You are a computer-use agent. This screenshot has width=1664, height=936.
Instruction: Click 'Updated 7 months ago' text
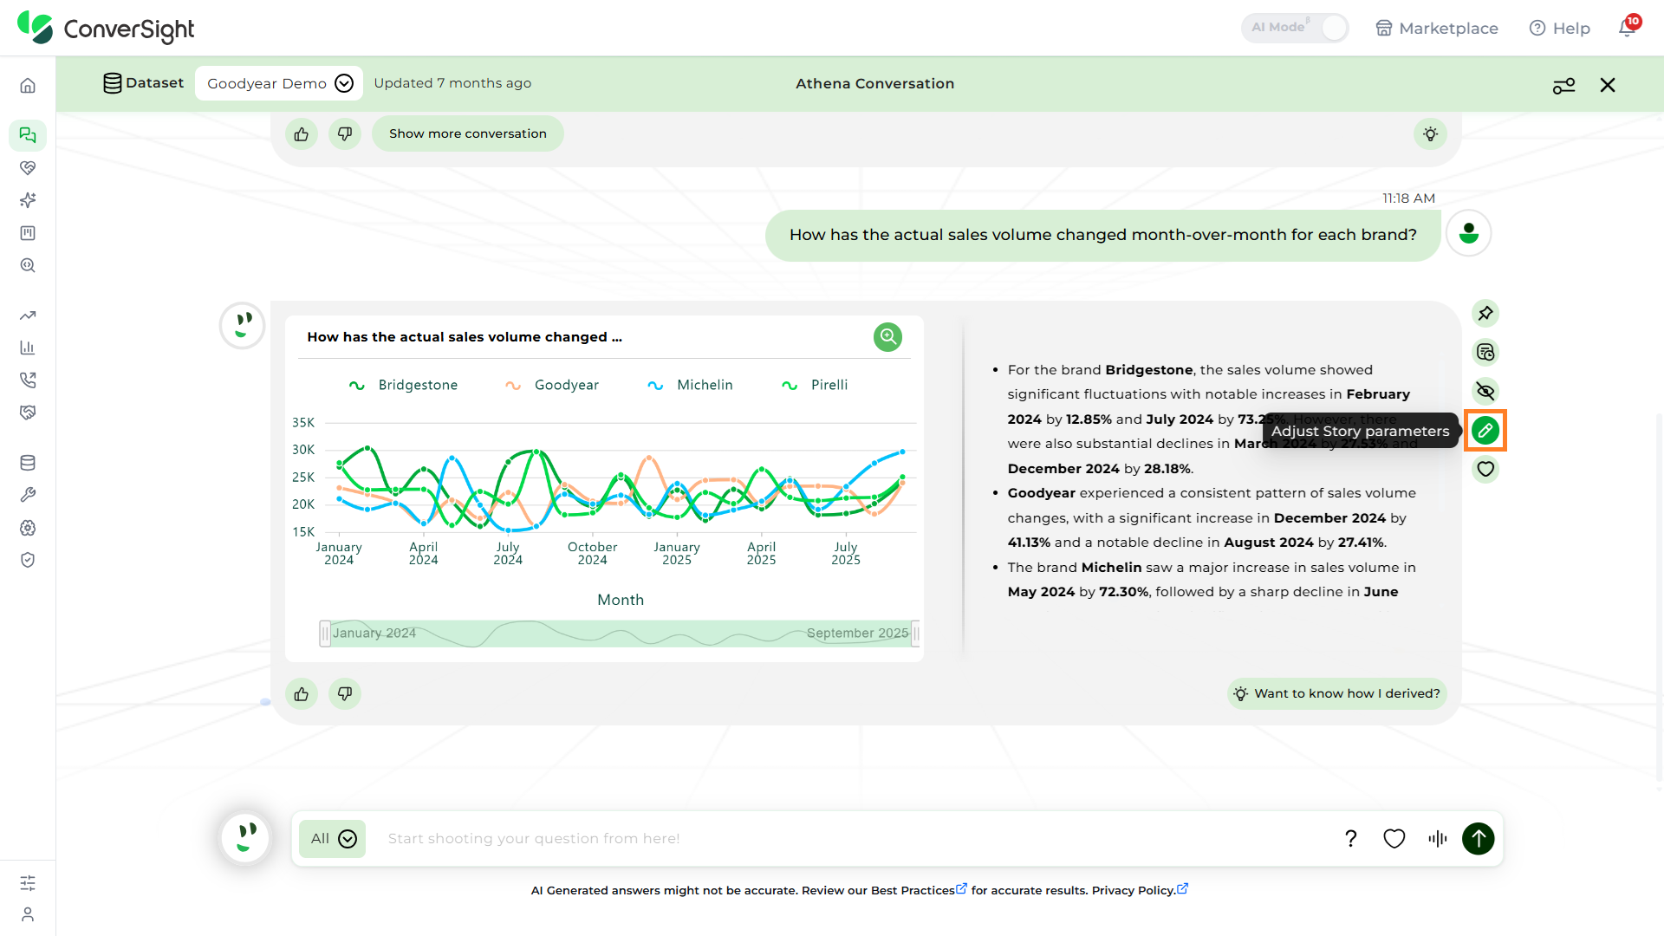click(452, 83)
